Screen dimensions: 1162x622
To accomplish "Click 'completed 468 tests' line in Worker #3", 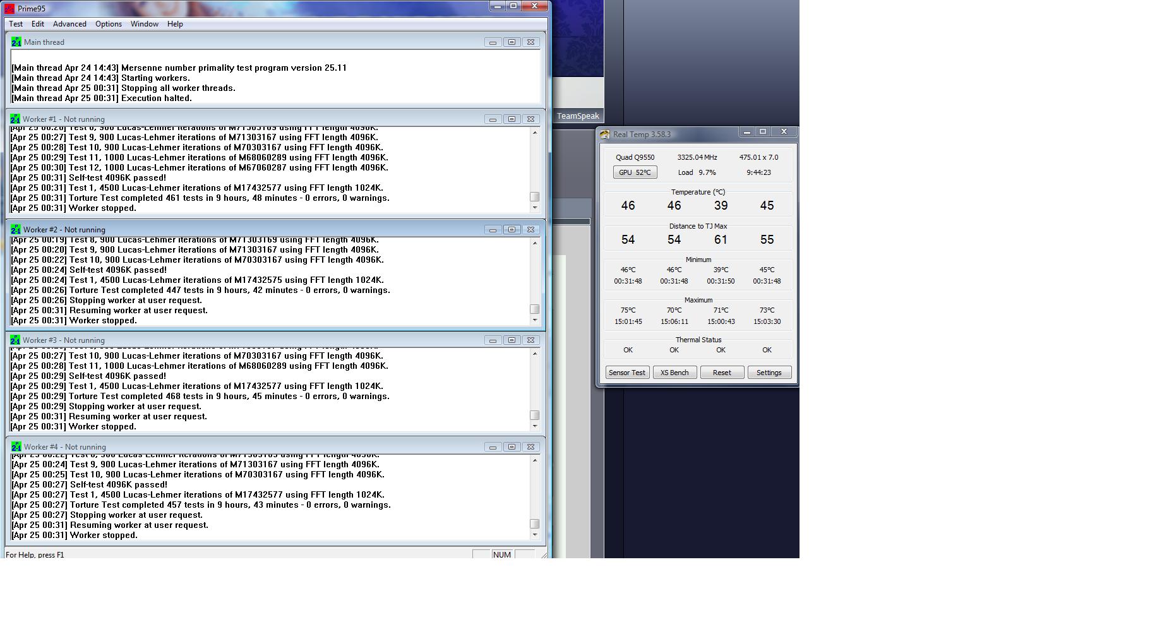I will pos(200,396).
